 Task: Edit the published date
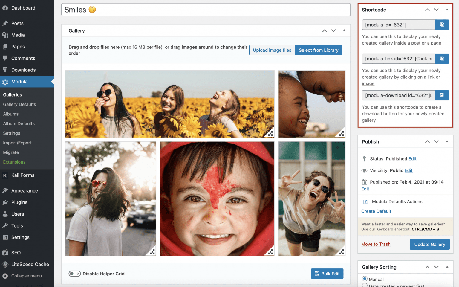coord(365,189)
